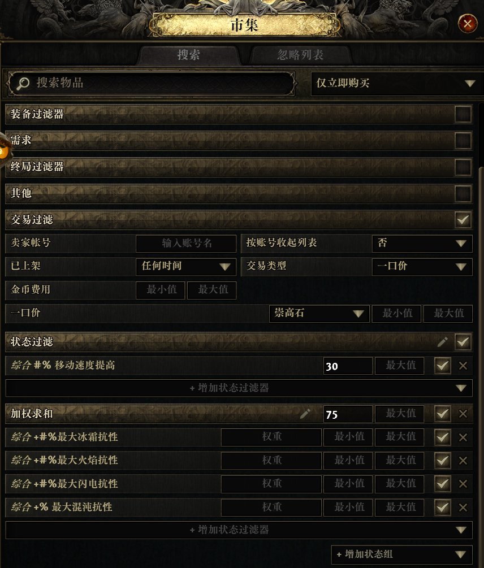Switch to the 忽略列表 tab
Screen dimensions: 484x568
click(300, 55)
